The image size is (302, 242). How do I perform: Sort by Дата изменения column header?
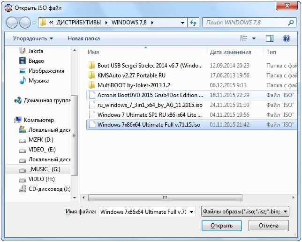coord(231,52)
